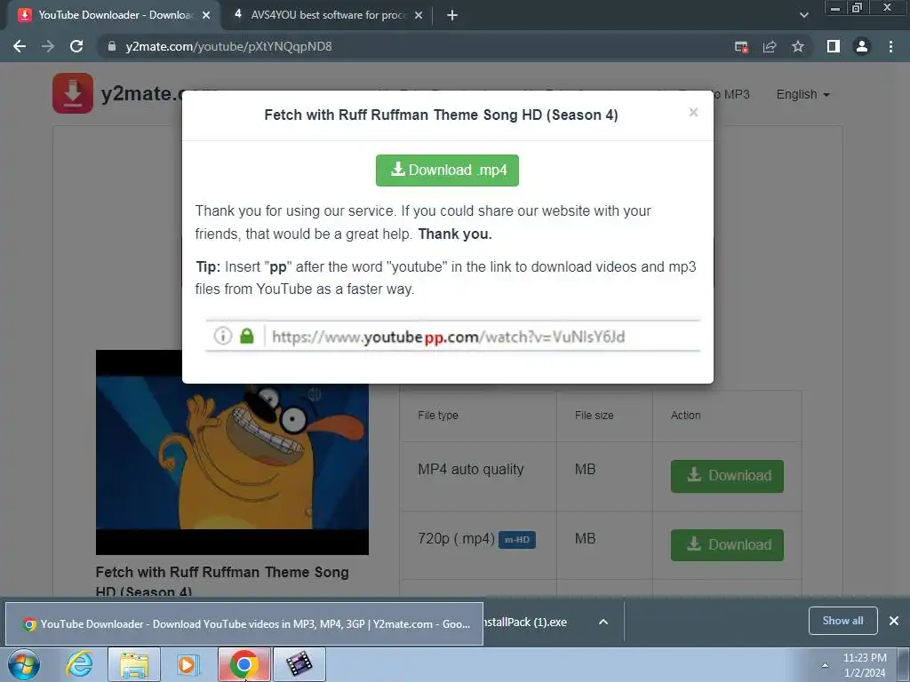Open the Chrome profile avatar
The image size is (910, 682).
point(862,46)
